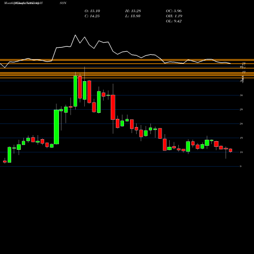The height and width of the screenshot is (254, 254).
Task: Select the low price 'L: 13.80'
Action: tap(133, 16)
